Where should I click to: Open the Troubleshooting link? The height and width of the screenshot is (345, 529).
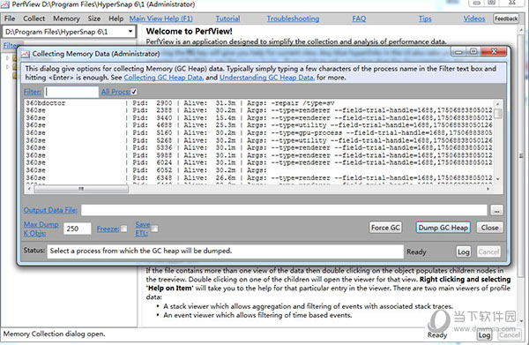point(293,19)
